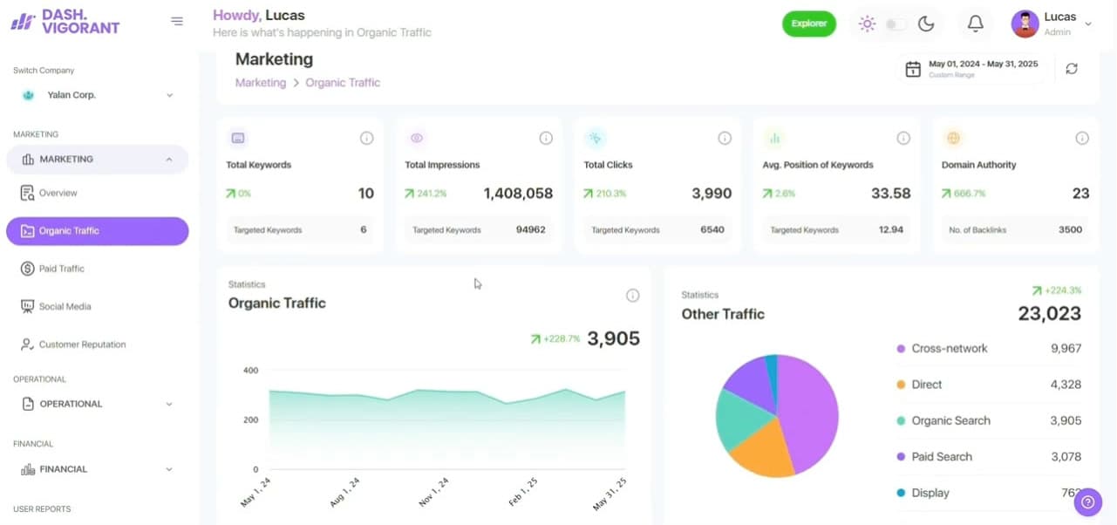Show info for Total Impressions card
Screen dimensions: 1117x525
pyautogui.click(x=546, y=138)
